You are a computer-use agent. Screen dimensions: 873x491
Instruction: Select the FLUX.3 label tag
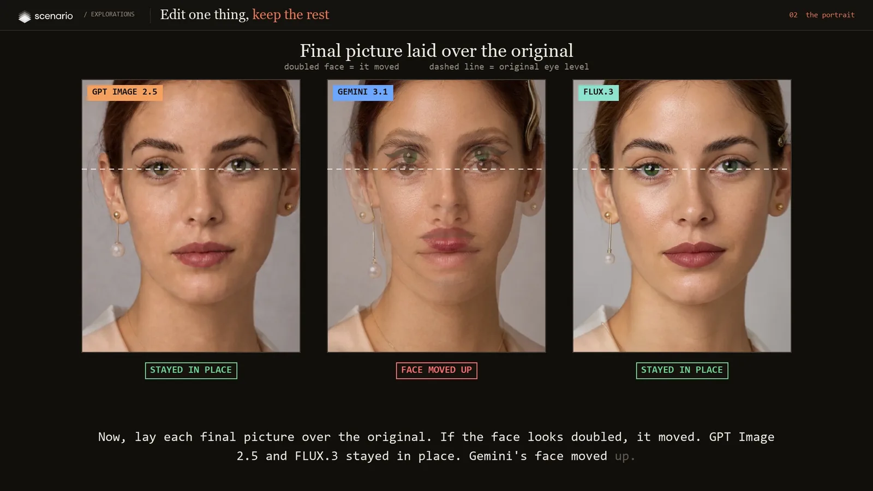598,92
